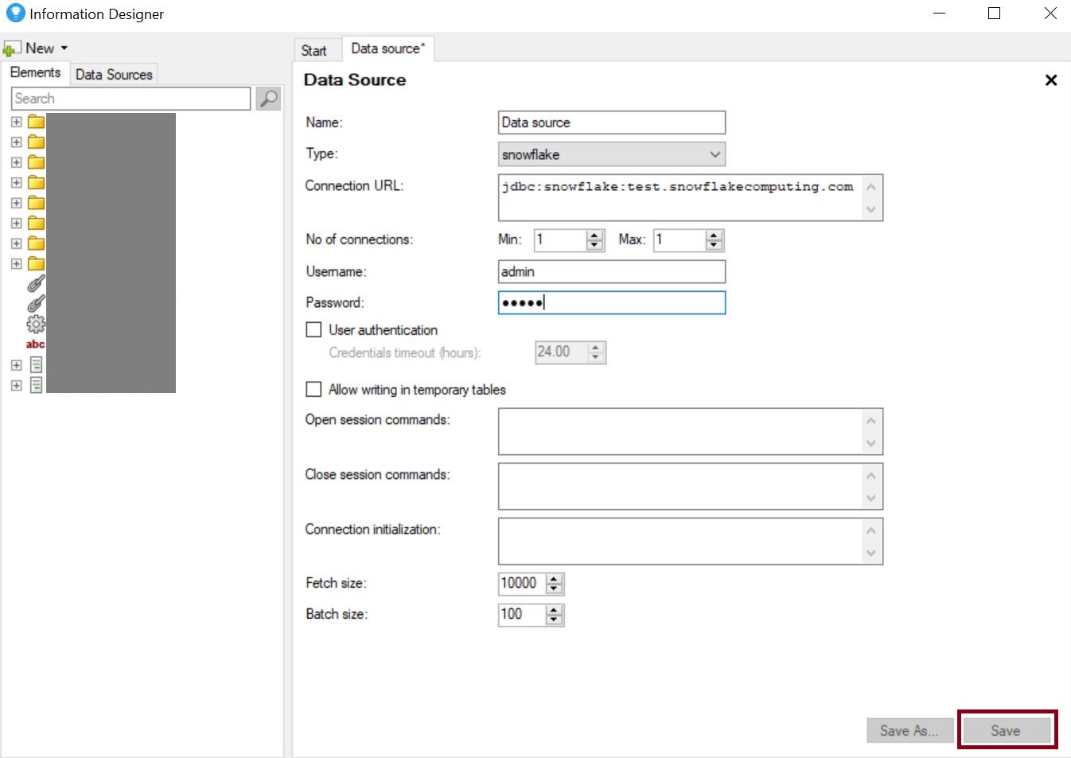Increase the Credentials timeout value
Image resolution: width=1071 pixels, height=758 pixels.
click(x=596, y=348)
